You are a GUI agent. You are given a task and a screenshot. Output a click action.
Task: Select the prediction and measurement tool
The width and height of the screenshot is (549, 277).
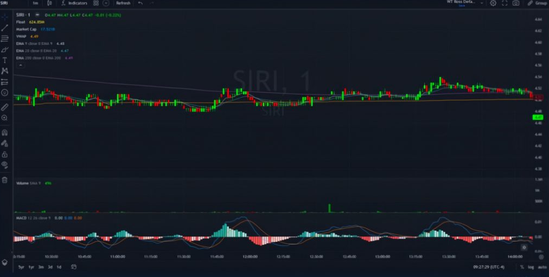point(4,82)
